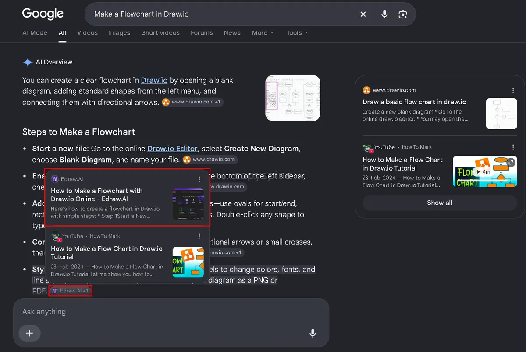The height and width of the screenshot is (352, 526).
Task: Open 'Draw a basic flow chart in draw.io' result
Action: click(414, 102)
